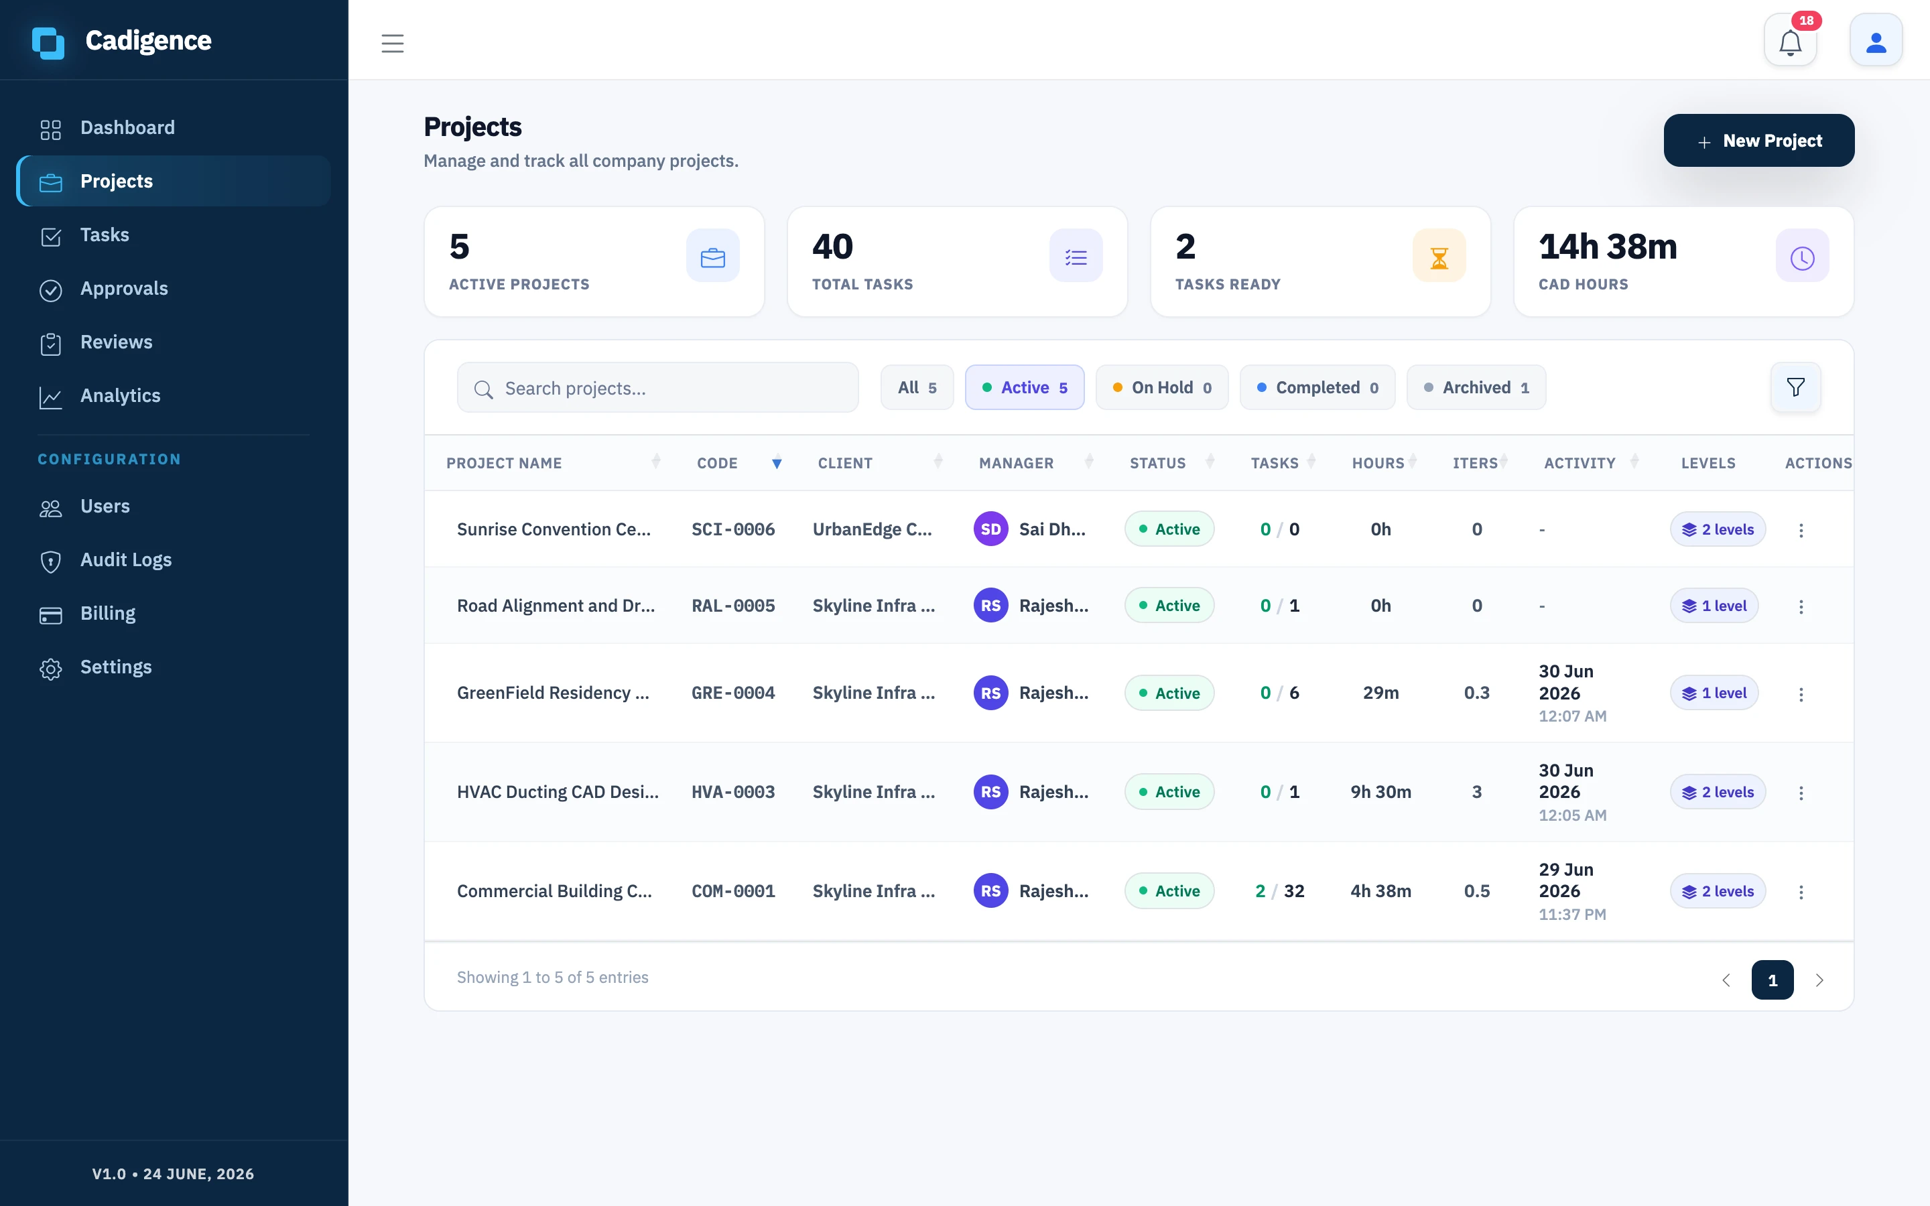Viewport: 1930px width, 1206px height.
Task: Focus the Search projects field
Action: (x=658, y=388)
